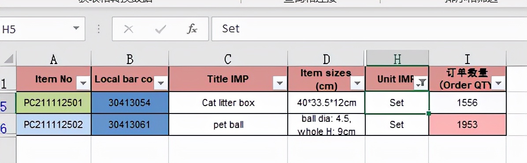Screen dimensions: 527x163
Task: Expand the Name Box dropdown arrow
Action: tap(76, 28)
